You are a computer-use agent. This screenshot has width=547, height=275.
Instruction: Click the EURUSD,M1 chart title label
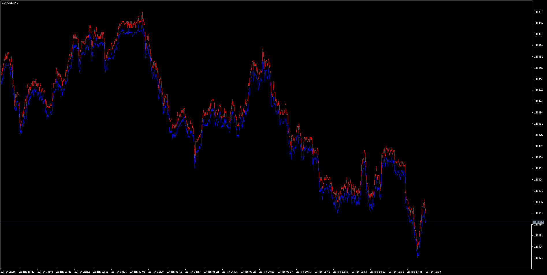coord(10,3)
